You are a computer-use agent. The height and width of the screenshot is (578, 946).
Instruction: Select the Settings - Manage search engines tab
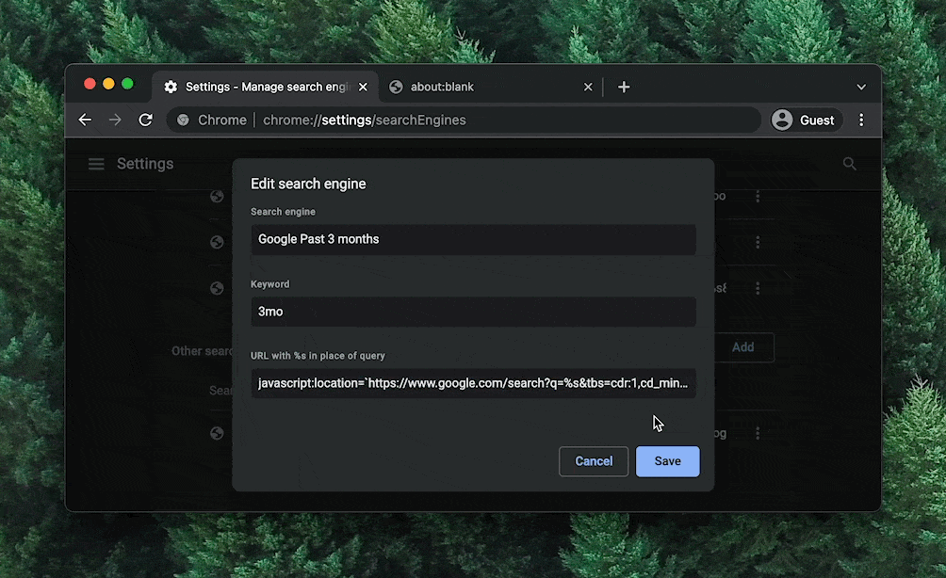tap(266, 87)
